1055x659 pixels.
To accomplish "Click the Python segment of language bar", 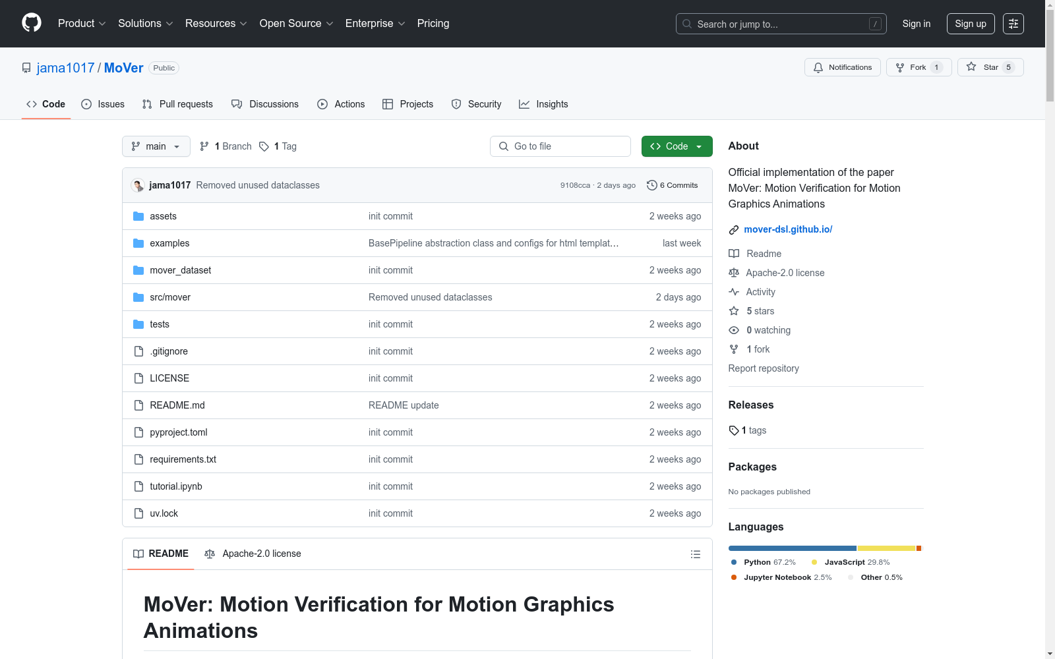I will tap(792, 548).
